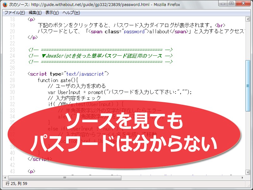
Task: Click the text function gate(){
Action: pos(58,80)
